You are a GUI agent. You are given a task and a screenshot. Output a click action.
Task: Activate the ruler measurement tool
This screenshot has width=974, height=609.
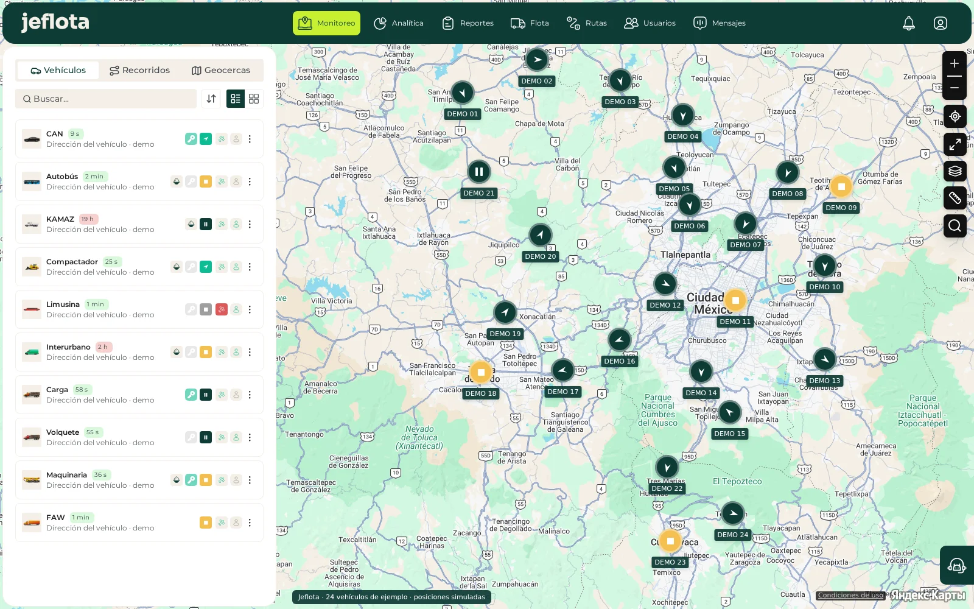[x=955, y=198]
